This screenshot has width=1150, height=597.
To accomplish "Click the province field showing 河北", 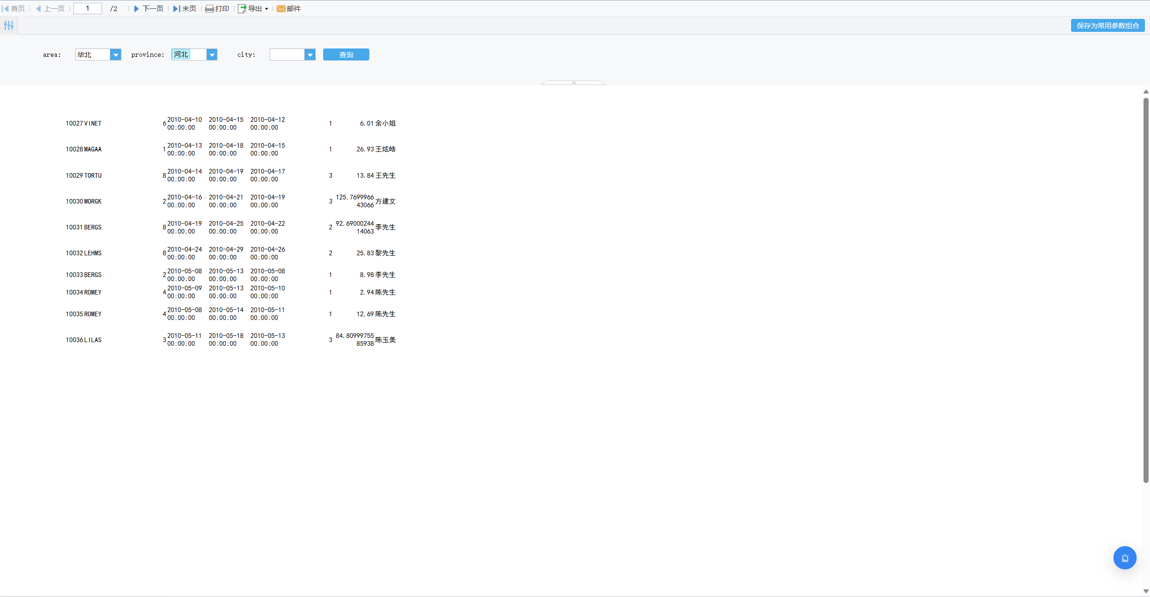I will click(189, 54).
